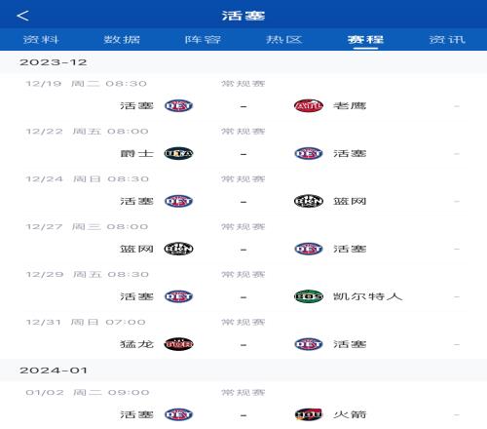Click the 火箭 HOU team logo
The image size is (487, 429).
coord(309,414)
